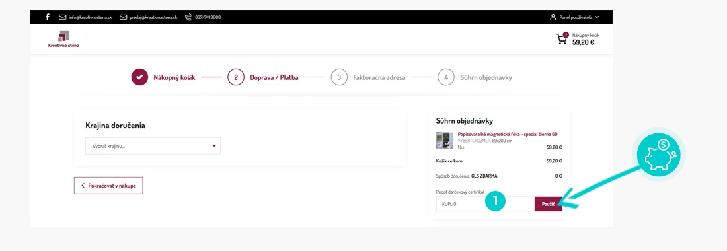Click the completed step checkmark circle
Viewport: 727px width, 251px height.
tap(139, 77)
